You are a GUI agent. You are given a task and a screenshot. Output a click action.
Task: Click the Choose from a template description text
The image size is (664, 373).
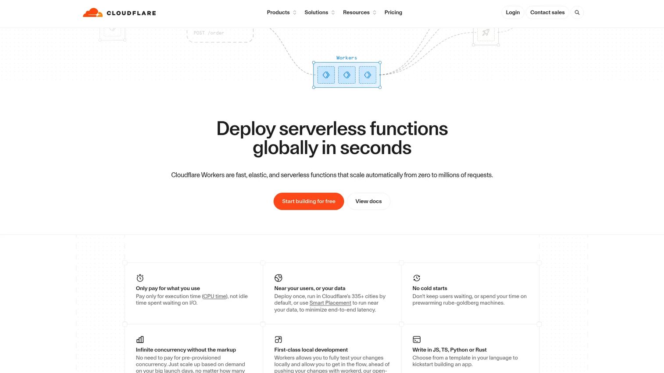coord(465,361)
